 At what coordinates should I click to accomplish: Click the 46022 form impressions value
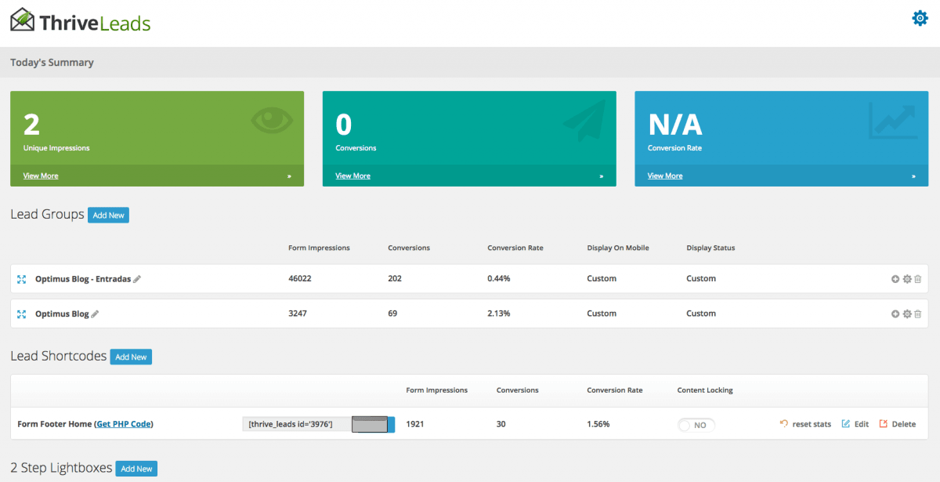click(301, 279)
